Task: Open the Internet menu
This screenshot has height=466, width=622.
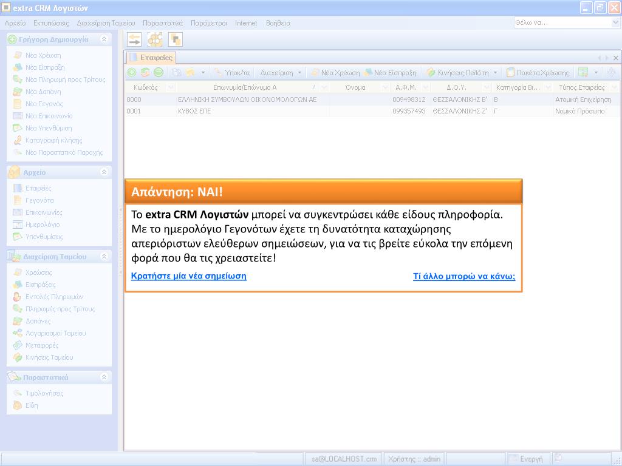Action: click(x=246, y=23)
